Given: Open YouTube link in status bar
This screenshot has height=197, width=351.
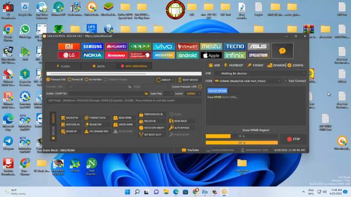Looking at the screenshot, I should (190, 150).
